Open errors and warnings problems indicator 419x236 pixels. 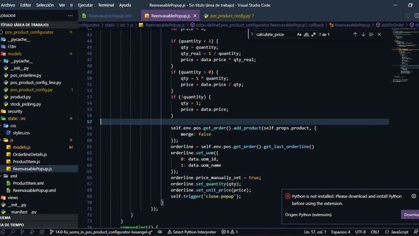pos(230,232)
